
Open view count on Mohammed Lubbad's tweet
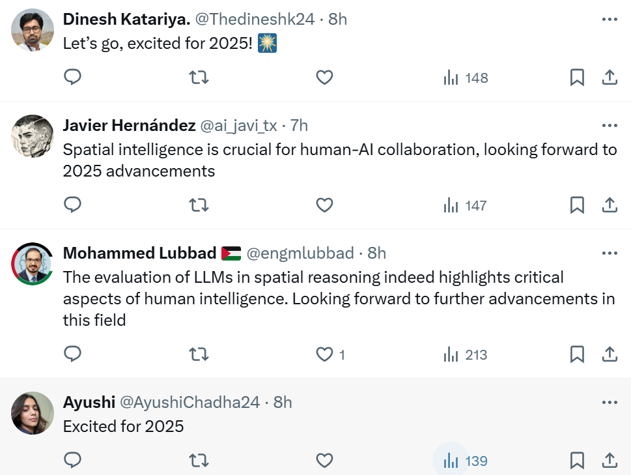(x=466, y=354)
